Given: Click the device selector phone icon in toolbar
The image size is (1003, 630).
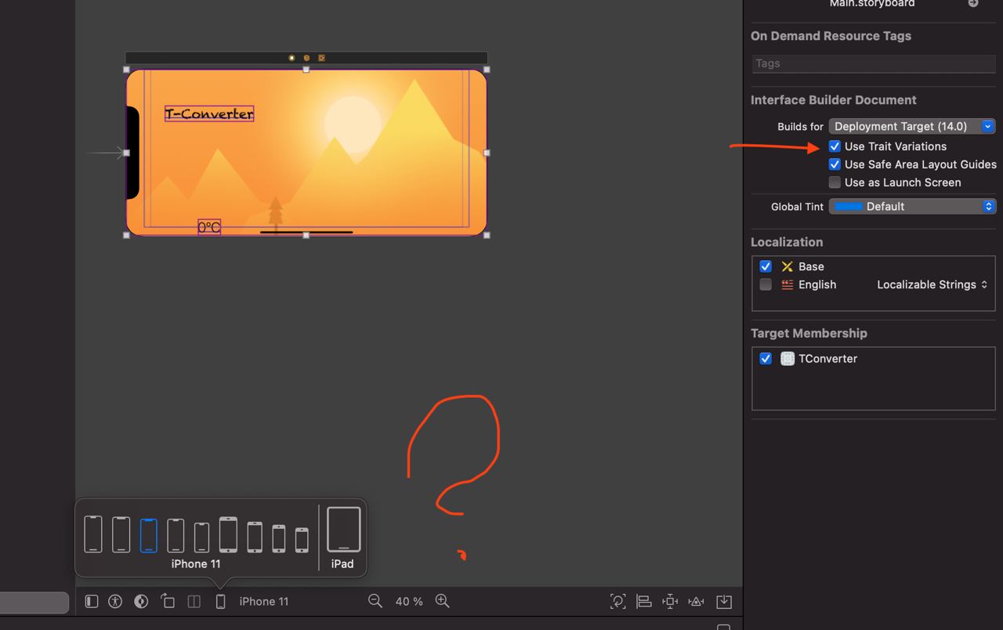Looking at the screenshot, I should [x=221, y=602].
